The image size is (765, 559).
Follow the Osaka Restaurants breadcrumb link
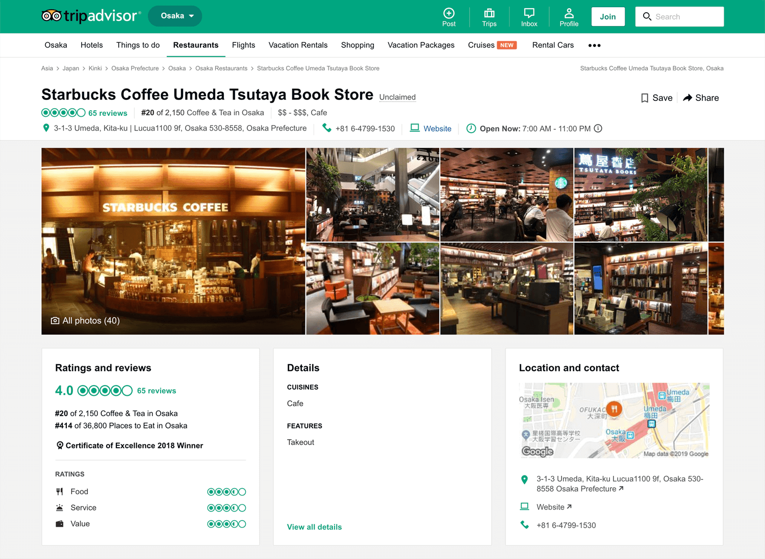221,68
